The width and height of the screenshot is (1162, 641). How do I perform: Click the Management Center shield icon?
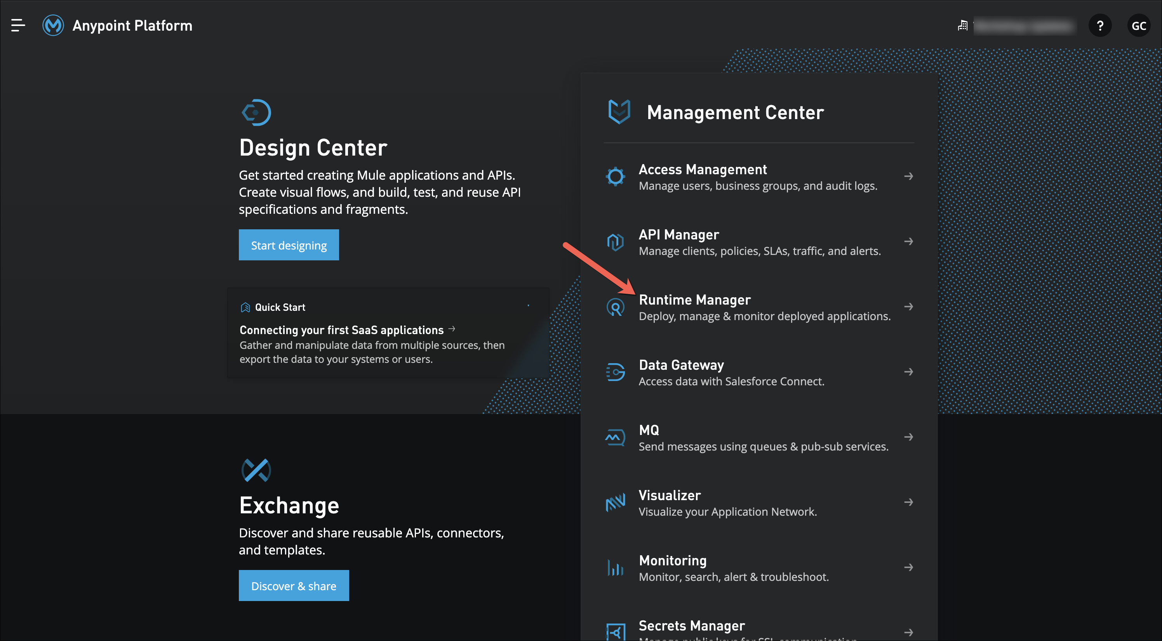(x=619, y=112)
